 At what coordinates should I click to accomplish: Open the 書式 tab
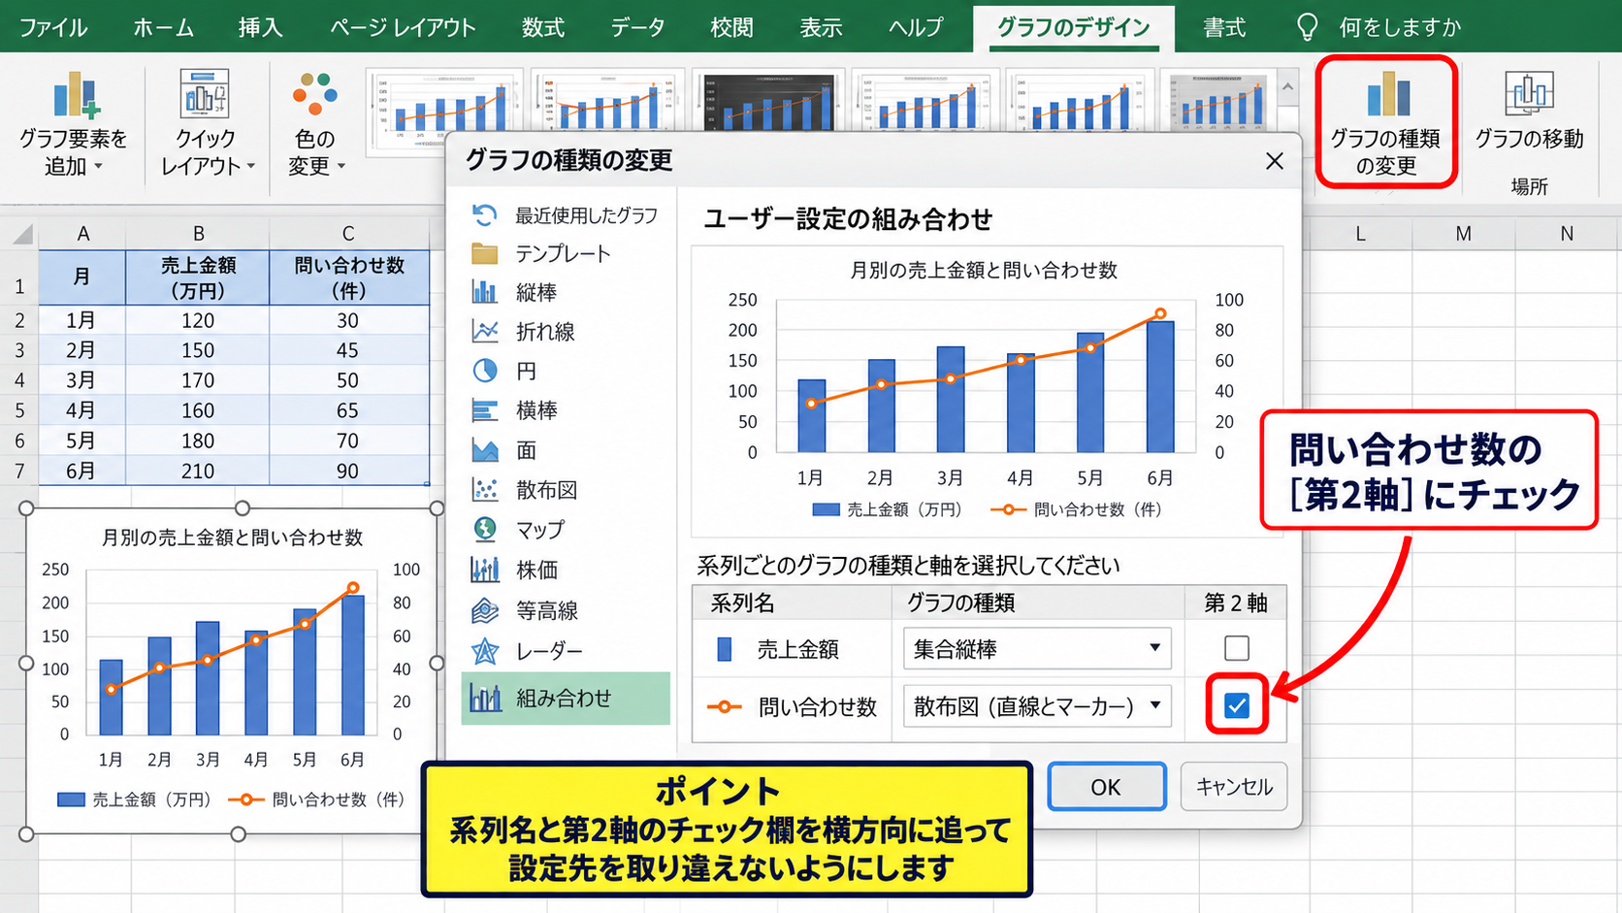pyautogui.click(x=1224, y=27)
